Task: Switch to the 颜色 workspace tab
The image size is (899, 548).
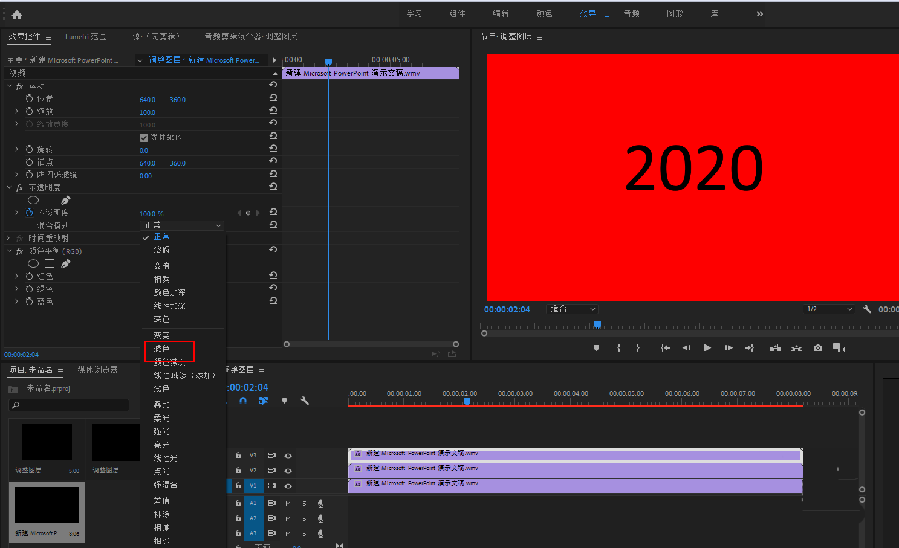Action: pos(544,13)
